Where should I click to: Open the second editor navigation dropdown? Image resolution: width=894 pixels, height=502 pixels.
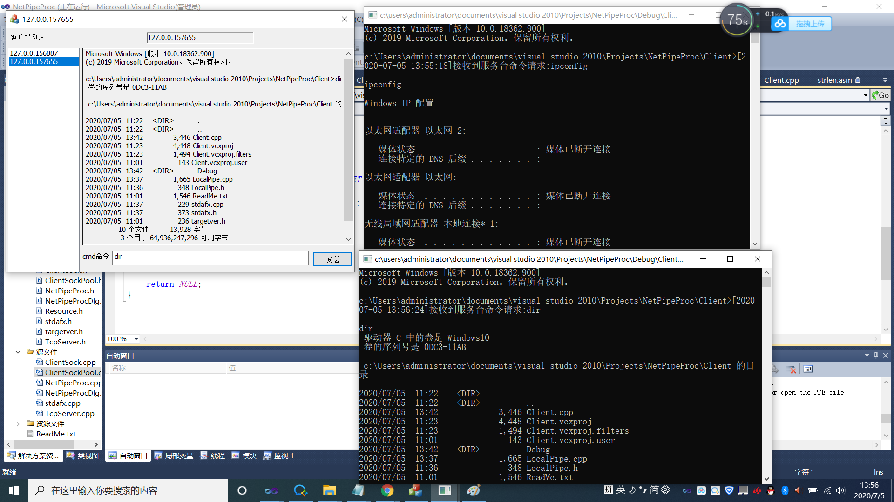coord(886,109)
